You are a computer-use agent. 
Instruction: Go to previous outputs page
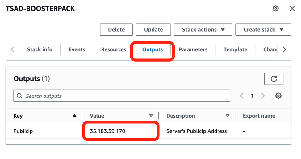242,96
